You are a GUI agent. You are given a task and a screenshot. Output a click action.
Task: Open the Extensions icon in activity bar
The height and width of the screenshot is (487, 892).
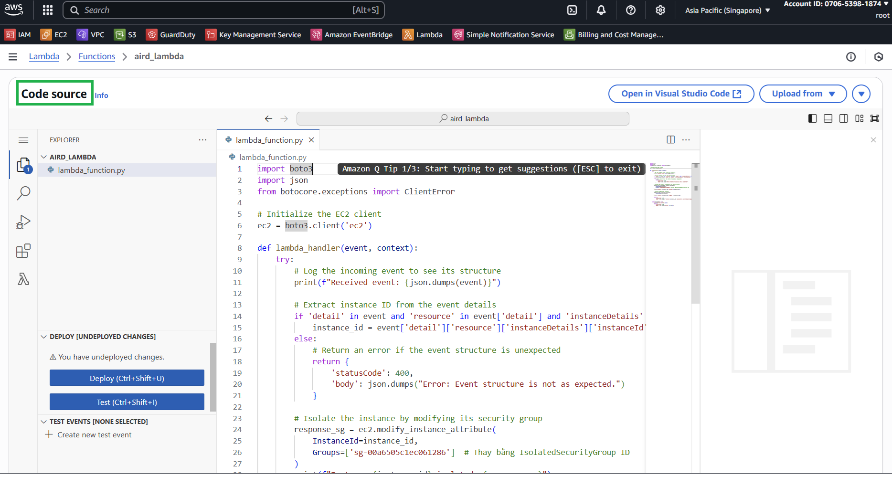tap(23, 251)
